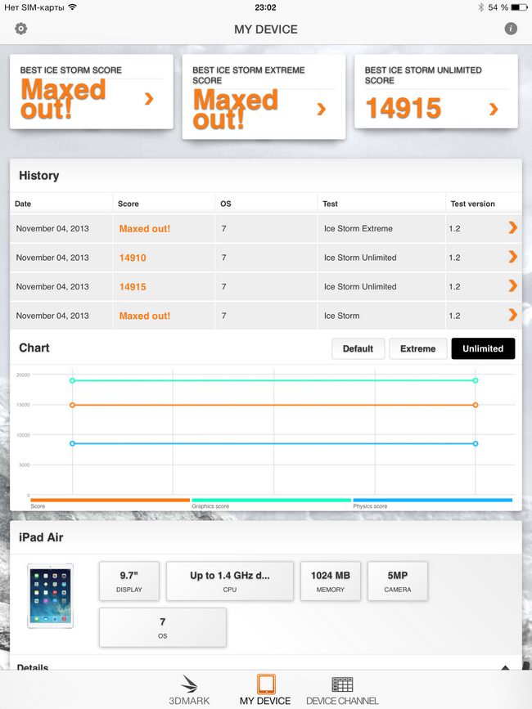Image resolution: width=532 pixels, height=709 pixels.
Task: Collapse the Details section arrow
Action: [505, 667]
